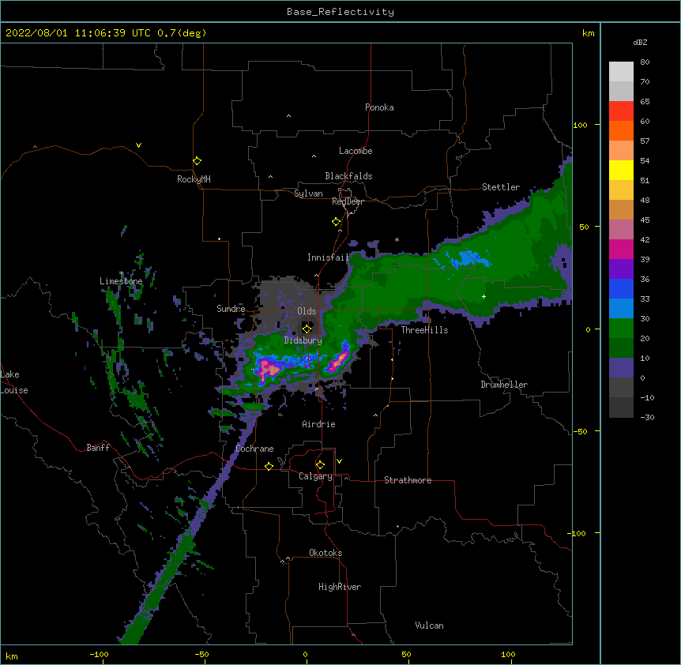This screenshot has height=665, width=681.
Task: Click the Limestone label
Action: tap(121, 281)
